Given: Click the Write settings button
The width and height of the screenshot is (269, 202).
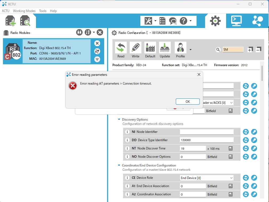Looking at the screenshot, I should 136,50.
